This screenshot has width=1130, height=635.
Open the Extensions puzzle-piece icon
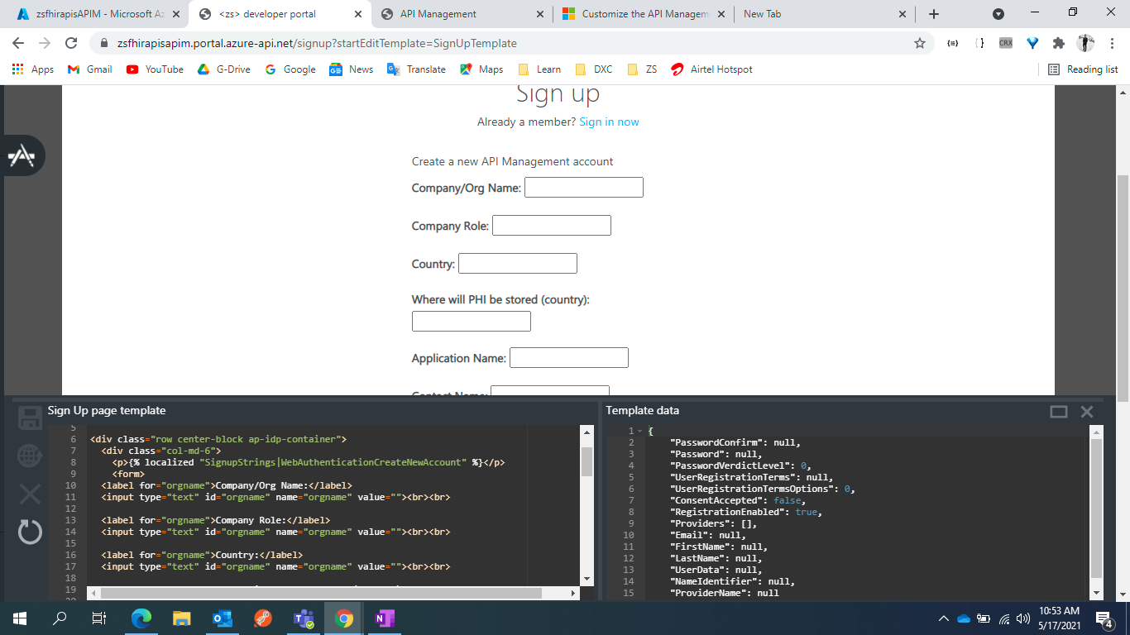pyautogui.click(x=1058, y=43)
